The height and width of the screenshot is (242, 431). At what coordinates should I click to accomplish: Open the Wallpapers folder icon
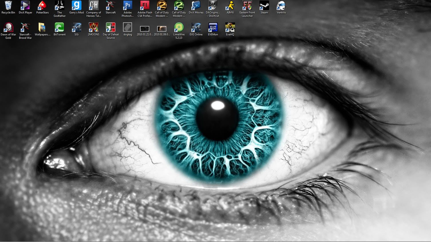click(42, 27)
